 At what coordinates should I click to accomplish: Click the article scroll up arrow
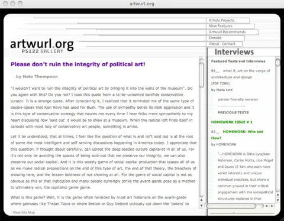(201, 200)
